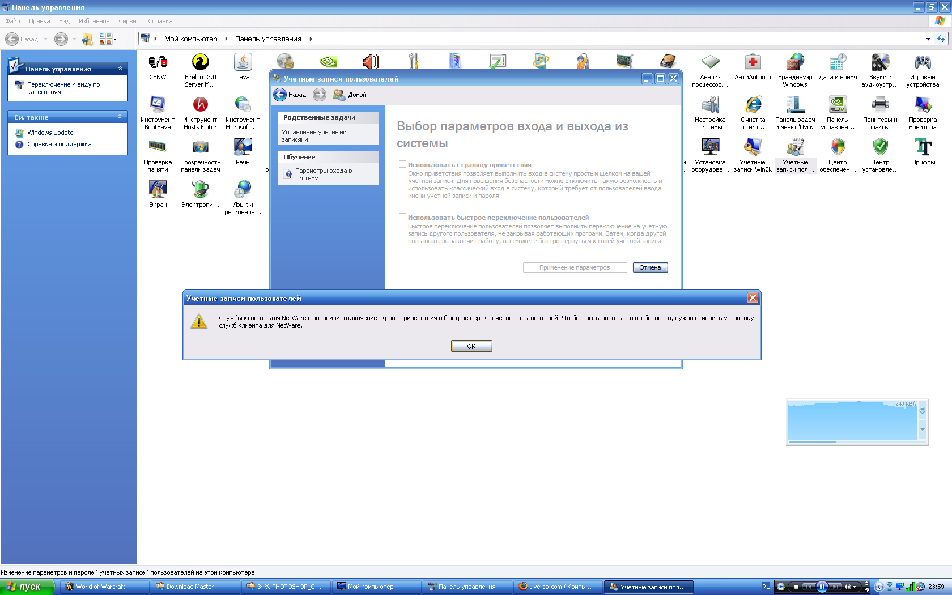Open World of Warcraft from the taskbar

click(101, 586)
